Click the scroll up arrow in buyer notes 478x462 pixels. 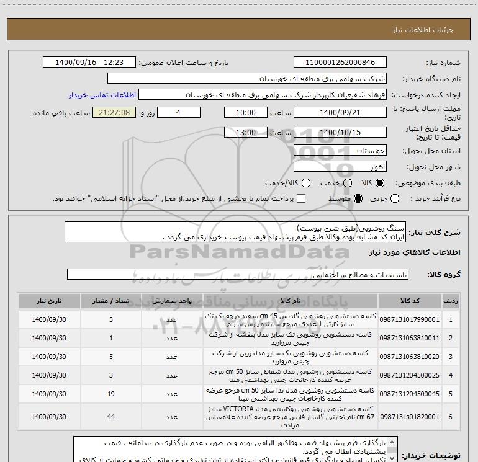click(392, 442)
